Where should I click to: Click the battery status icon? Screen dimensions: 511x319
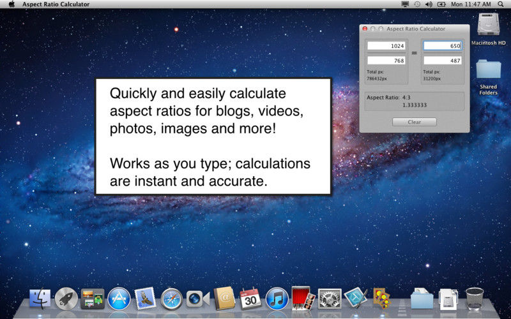point(441,4)
